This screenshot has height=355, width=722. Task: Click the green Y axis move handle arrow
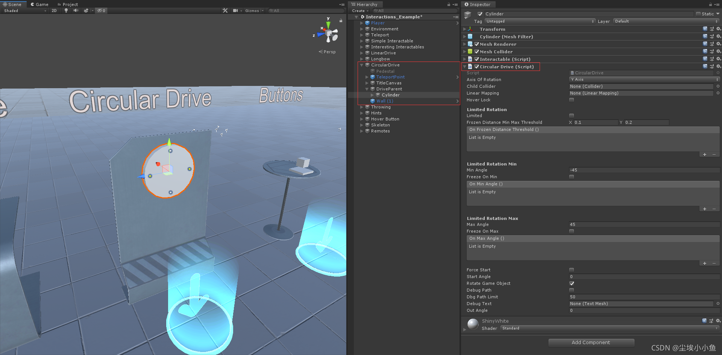pyautogui.click(x=169, y=142)
